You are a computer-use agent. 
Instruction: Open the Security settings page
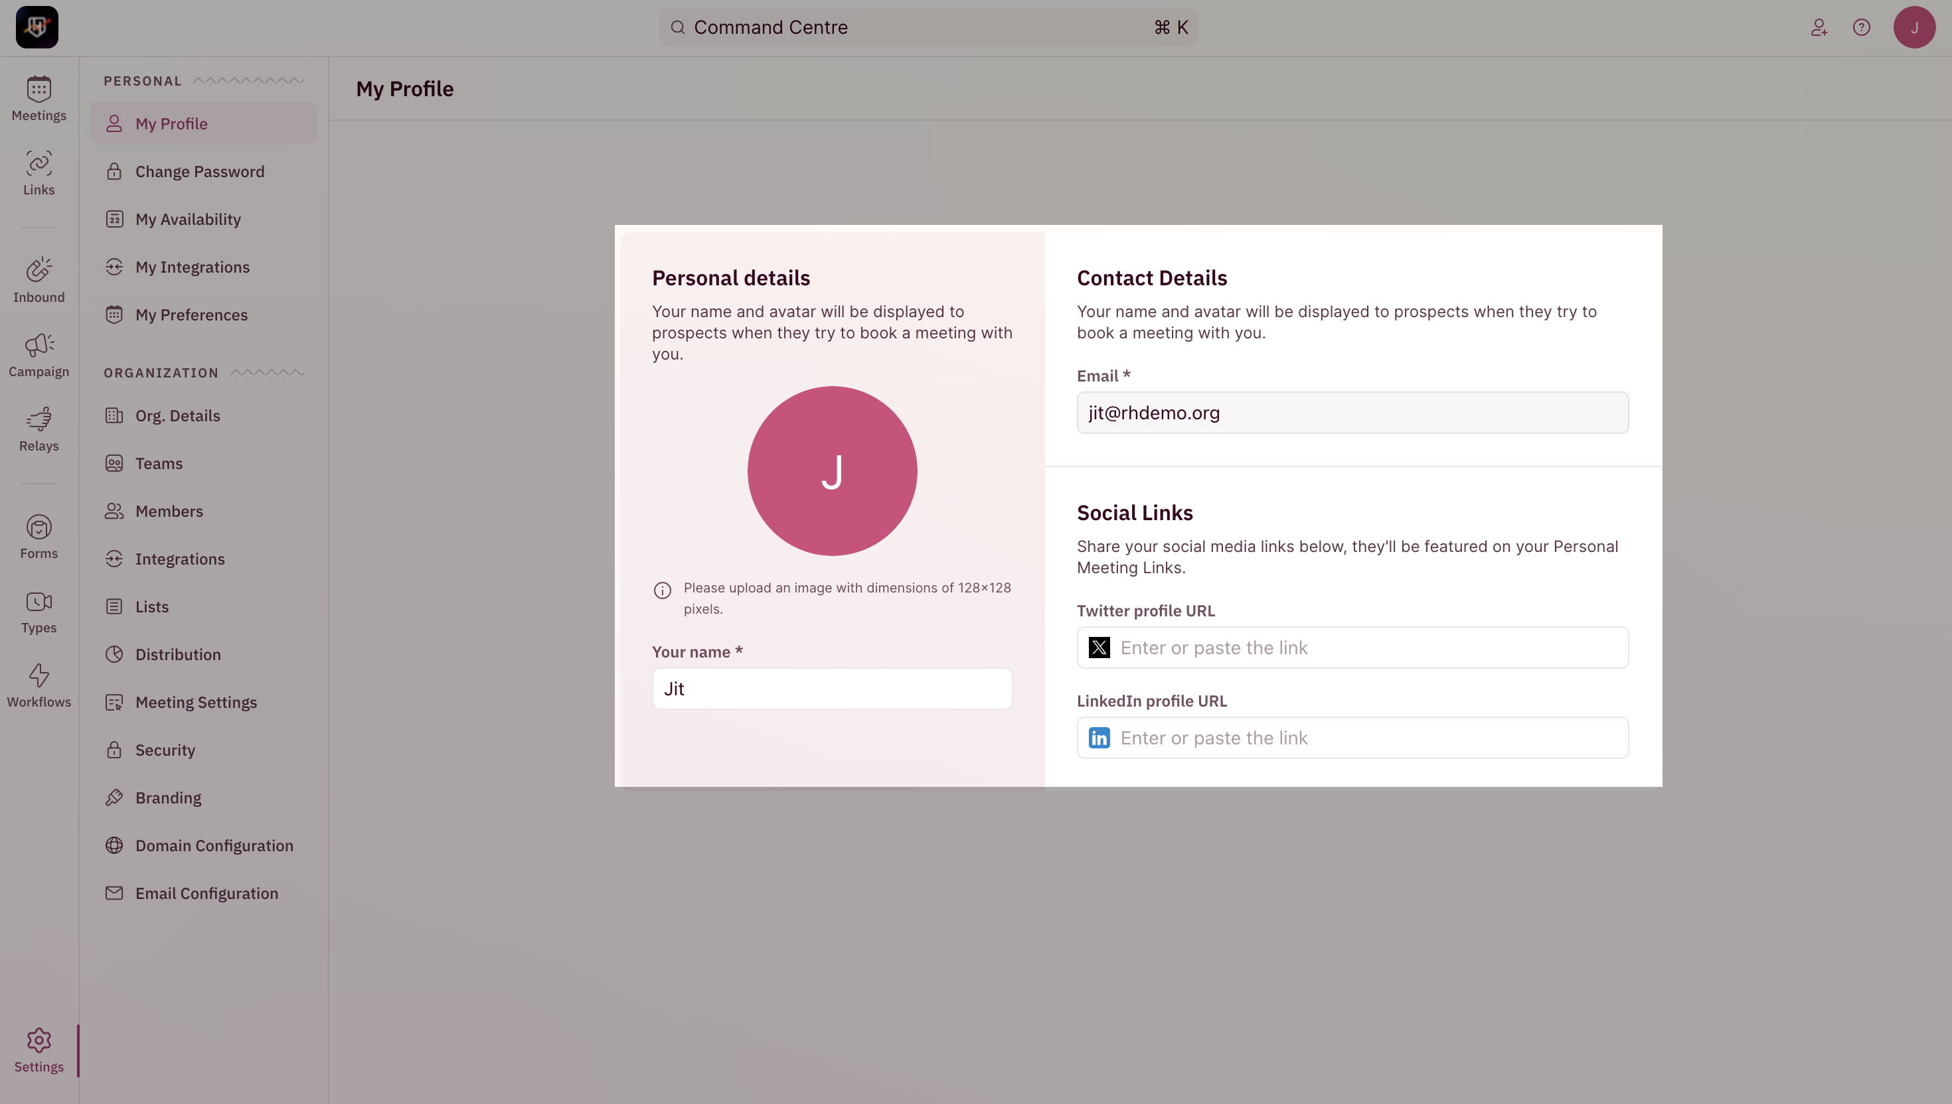coord(204,750)
